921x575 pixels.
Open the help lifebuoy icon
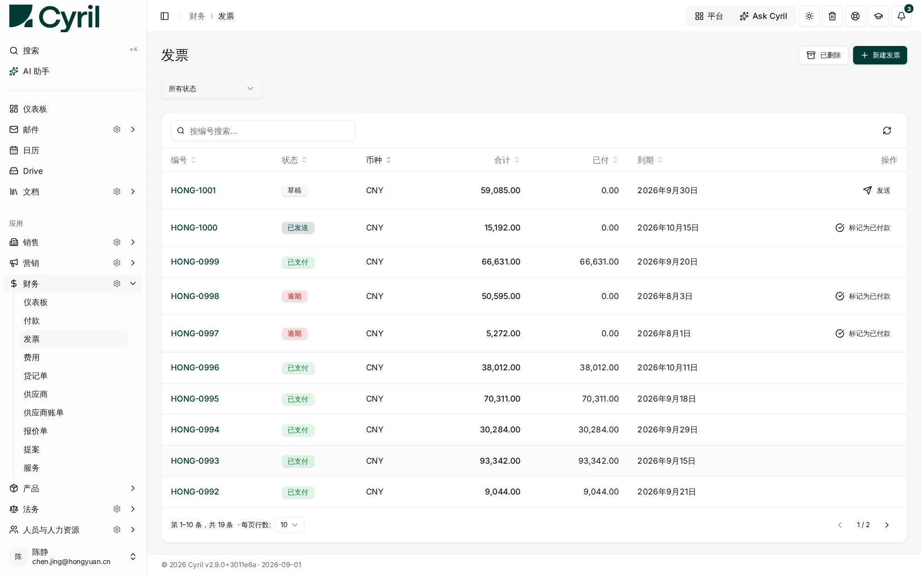click(855, 16)
